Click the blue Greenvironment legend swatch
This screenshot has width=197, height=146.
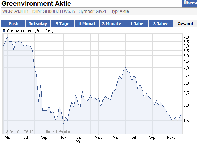[4, 31]
